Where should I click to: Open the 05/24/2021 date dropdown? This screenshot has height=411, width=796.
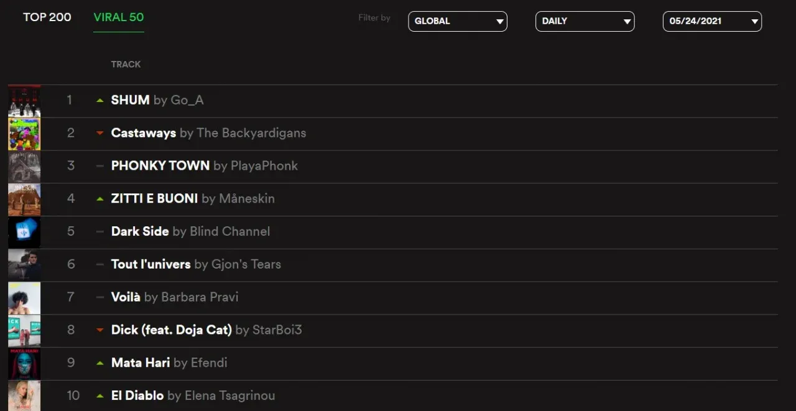pos(712,21)
